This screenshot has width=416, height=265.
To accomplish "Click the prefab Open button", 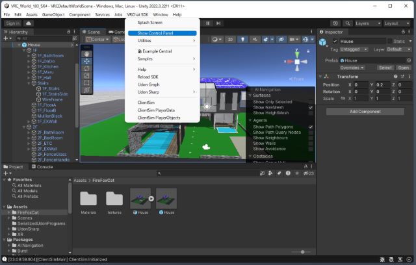I will [403, 68].
